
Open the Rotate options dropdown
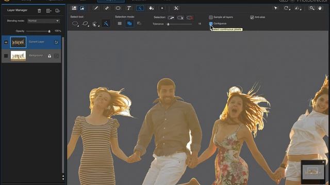(x=287, y=8)
